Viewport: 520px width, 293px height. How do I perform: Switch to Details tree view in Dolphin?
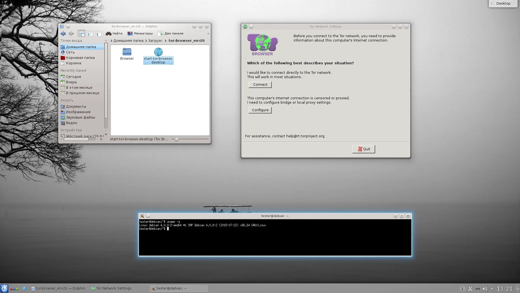click(x=98, y=34)
